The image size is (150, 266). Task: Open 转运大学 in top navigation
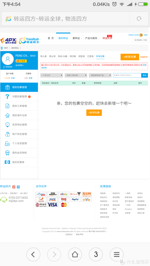pos(107,38)
